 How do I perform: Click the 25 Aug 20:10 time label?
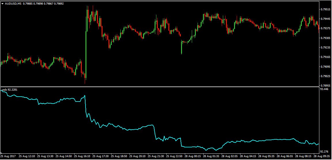(x=137, y=157)
